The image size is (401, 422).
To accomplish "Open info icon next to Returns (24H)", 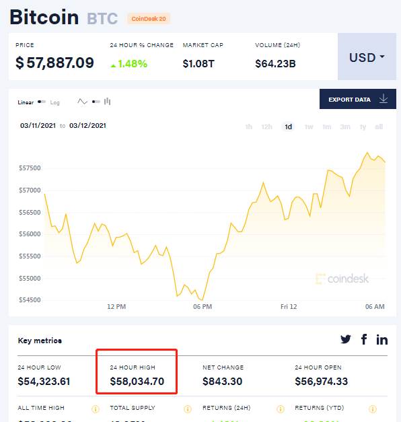I will [x=280, y=409].
